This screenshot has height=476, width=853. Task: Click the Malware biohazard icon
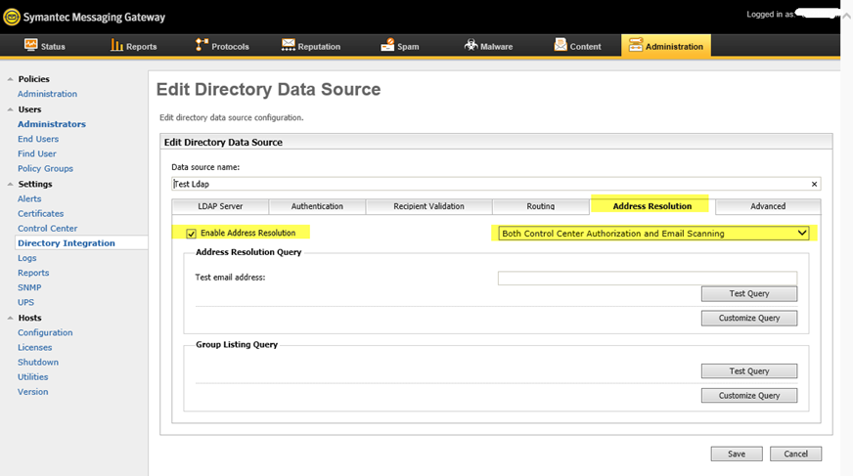click(x=471, y=45)
